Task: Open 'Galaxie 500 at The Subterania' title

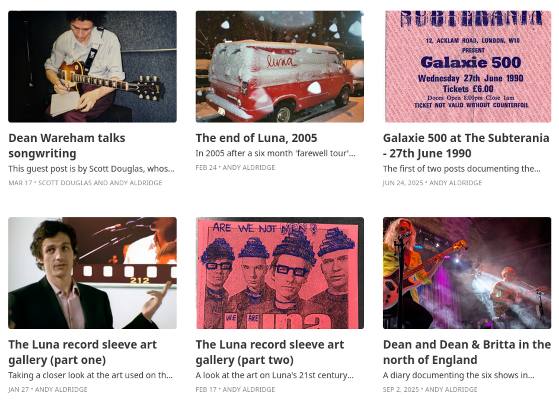Action: tap(466, 146)
